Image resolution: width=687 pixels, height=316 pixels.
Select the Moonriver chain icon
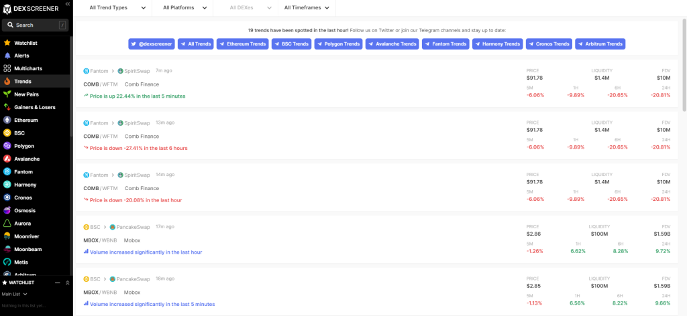(7, 236)
